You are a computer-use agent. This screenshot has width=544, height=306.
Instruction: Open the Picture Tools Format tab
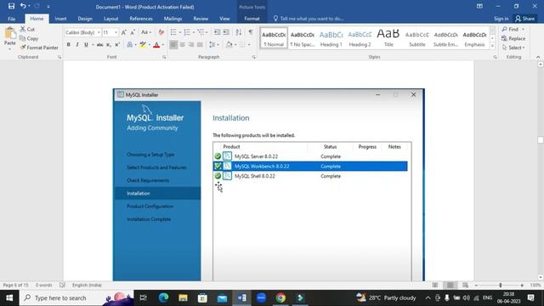tap(252, 19)
